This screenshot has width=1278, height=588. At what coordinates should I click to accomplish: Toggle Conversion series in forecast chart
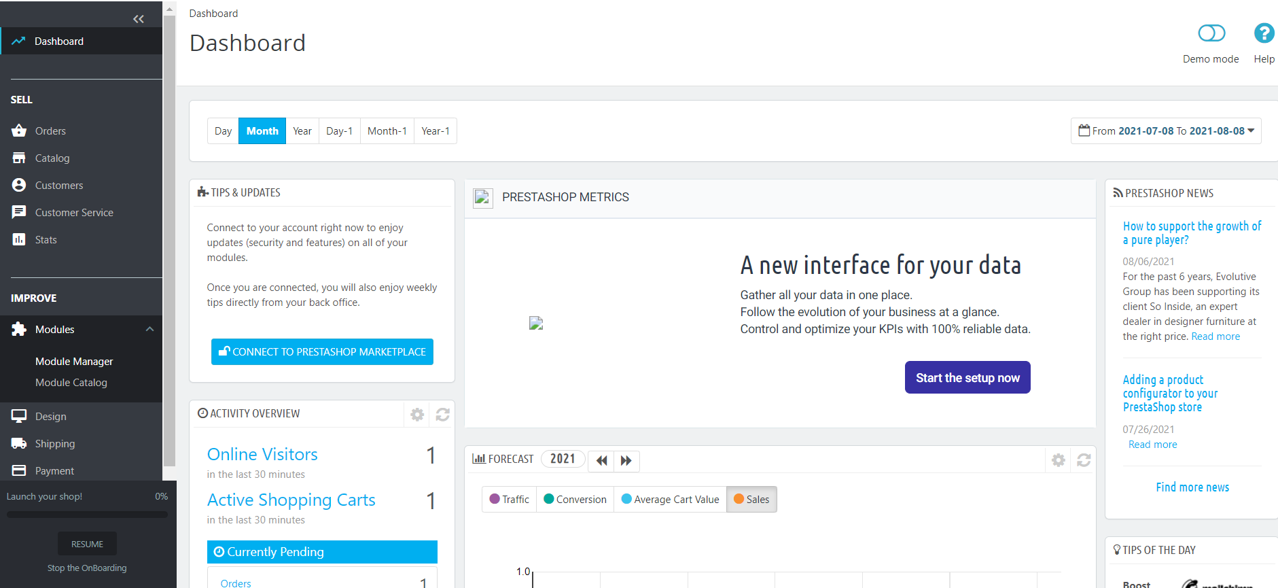pyautogui.click(x=575, y=499)
